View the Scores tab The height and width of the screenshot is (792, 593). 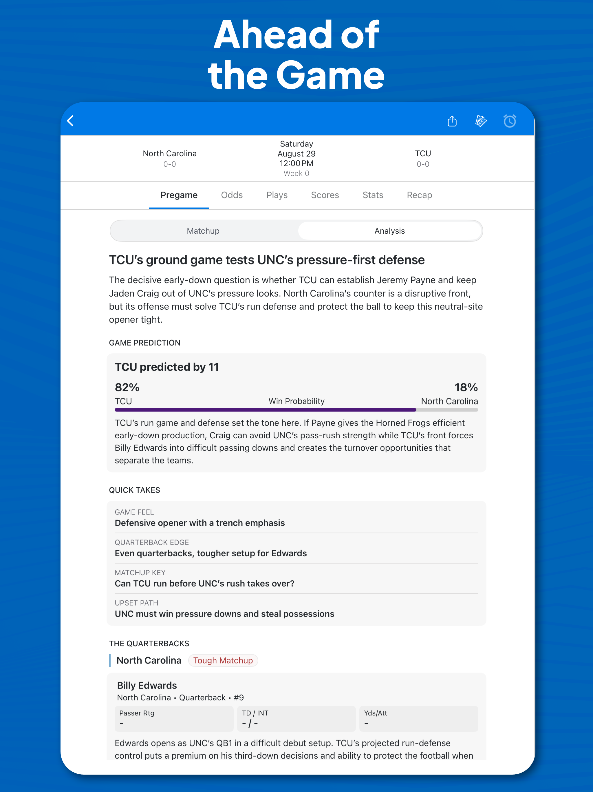coord(325,195)
